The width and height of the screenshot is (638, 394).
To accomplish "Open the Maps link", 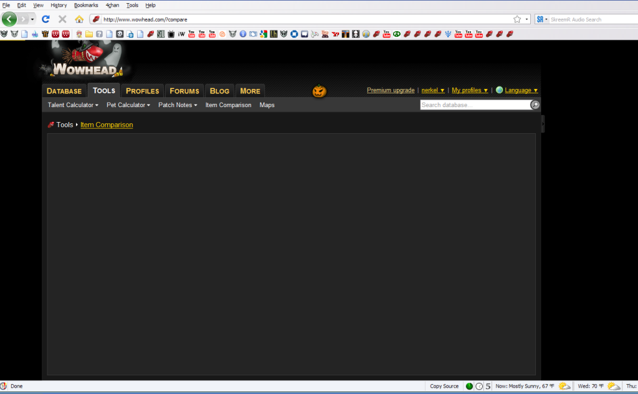I will [x=267, y=105].
